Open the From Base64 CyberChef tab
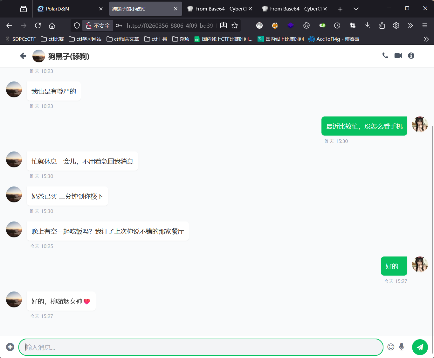This screenshot has height=358, width=434. (x=219, y=9)
